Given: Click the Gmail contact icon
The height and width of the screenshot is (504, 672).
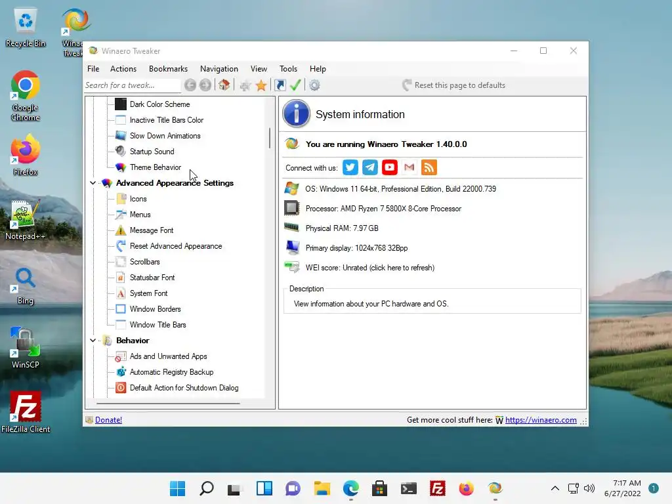Looking at the screenshot, I should [x=409, y=167].
